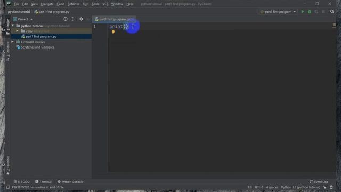Open the File menu
This screenshot has width=341, height=192.
coord(17,4)
